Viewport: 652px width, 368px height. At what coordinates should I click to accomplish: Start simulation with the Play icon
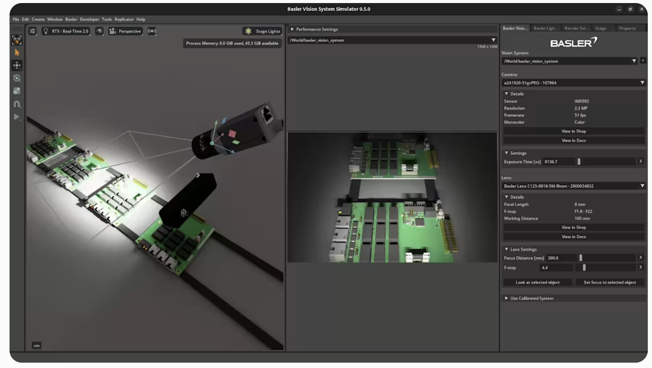[x=17, y=117]
